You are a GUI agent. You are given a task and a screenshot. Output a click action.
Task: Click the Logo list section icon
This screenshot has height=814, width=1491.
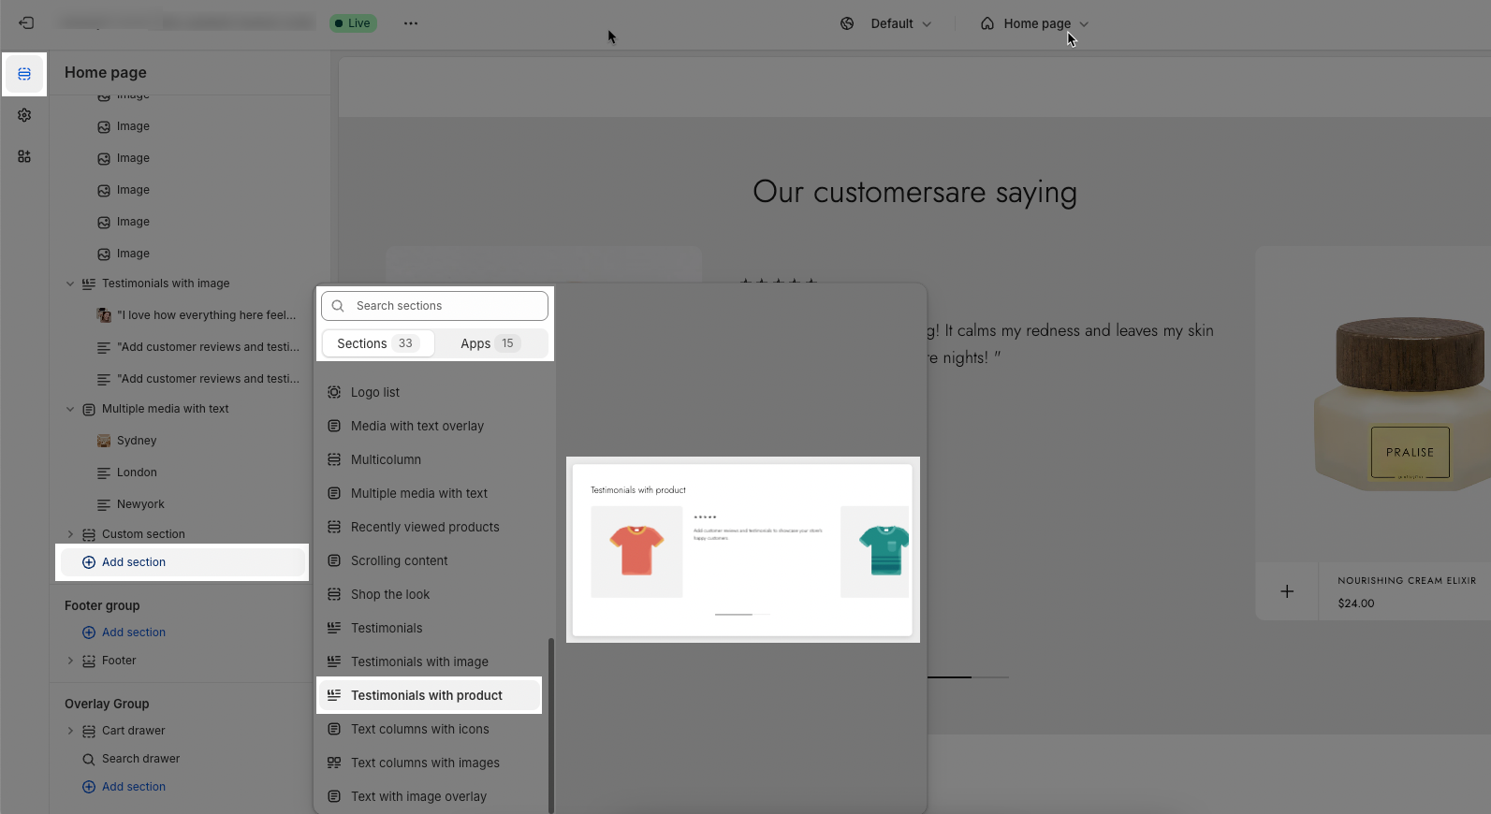(334, 392)
